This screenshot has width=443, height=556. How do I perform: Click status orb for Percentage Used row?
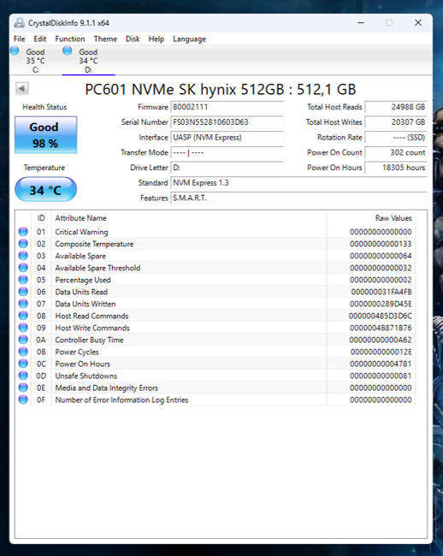pos(23,280)
